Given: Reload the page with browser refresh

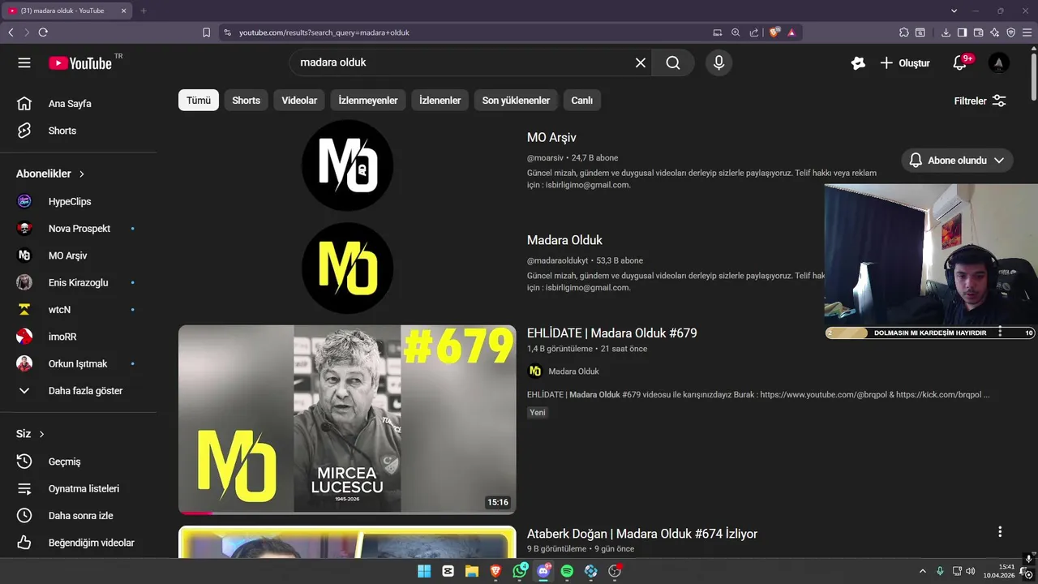Looking at the screenshot, I should click(x=43, y=32).
